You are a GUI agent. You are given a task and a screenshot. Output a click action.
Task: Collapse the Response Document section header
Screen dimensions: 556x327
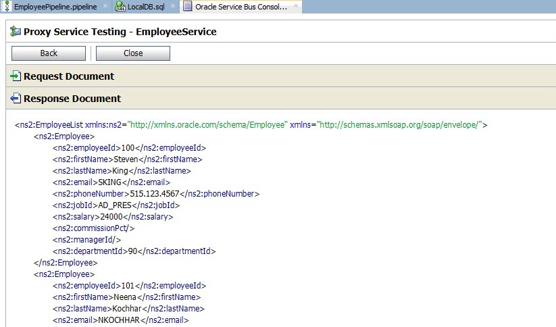72,99
